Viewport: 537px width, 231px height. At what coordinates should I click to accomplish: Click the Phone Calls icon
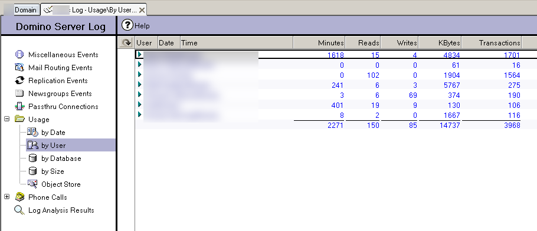(20, 197)
